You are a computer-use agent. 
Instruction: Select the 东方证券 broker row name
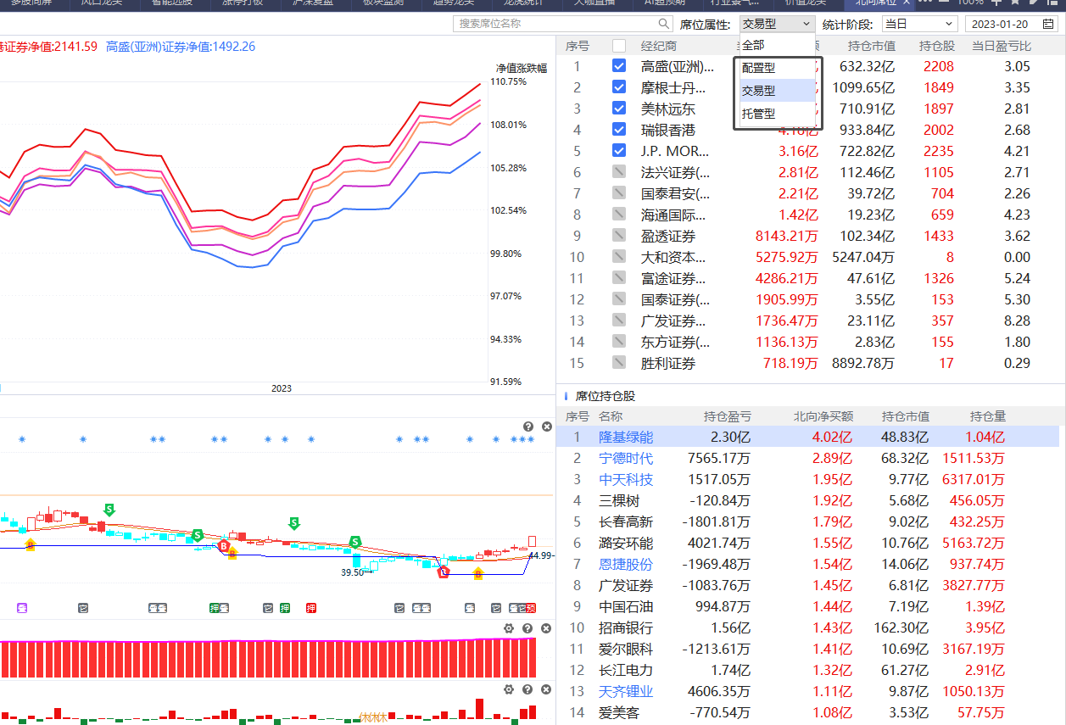pyautogui.click(x=676, y=342)
